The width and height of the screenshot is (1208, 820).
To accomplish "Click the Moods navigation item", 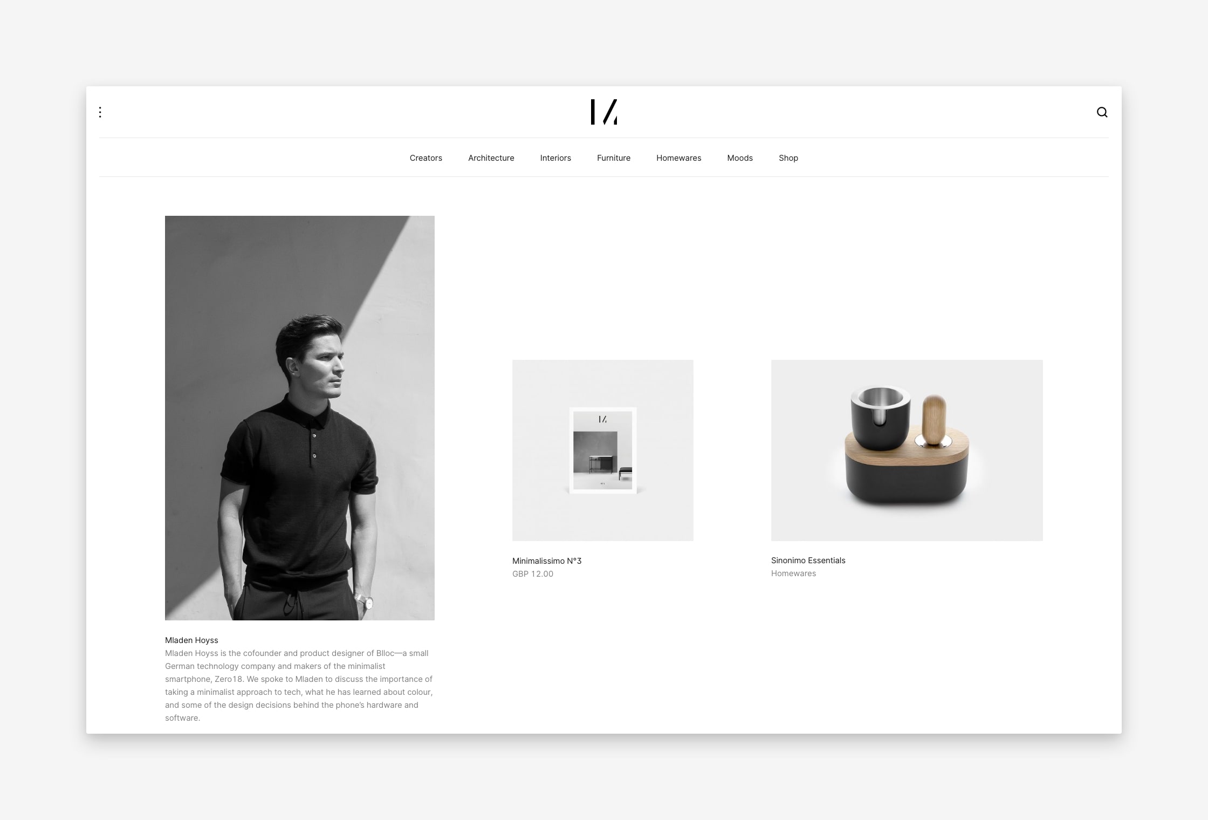I will 739,158.
